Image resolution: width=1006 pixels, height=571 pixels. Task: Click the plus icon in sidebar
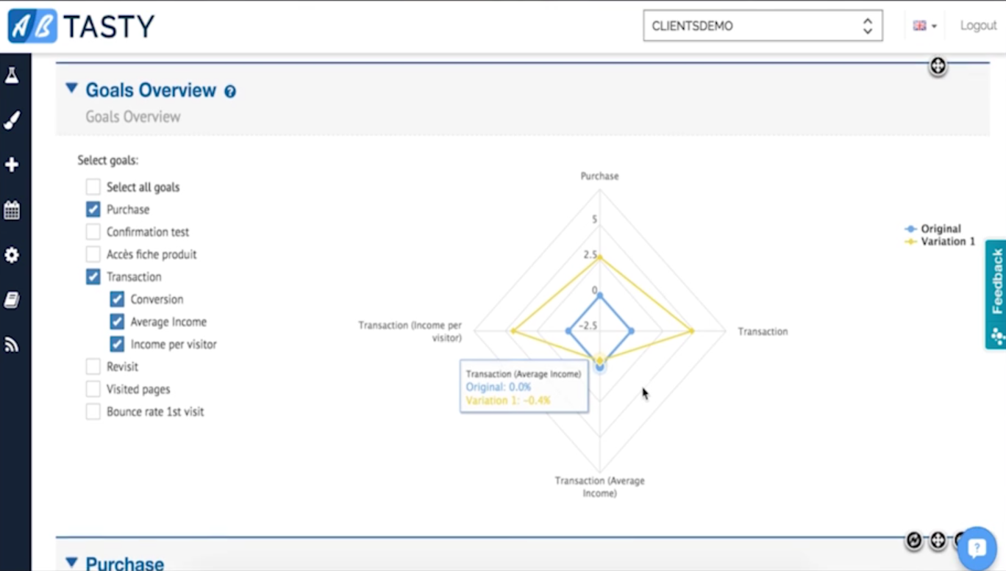[x=12, y=165]
